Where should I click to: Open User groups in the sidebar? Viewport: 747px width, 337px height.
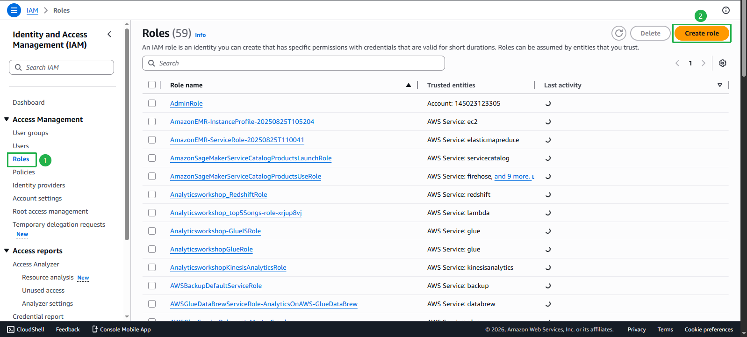30,133
